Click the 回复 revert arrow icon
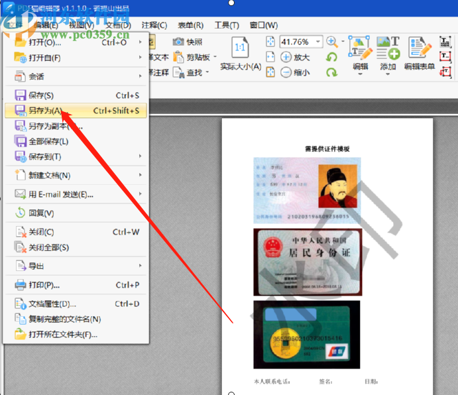This screenshot has width=458, height=395. pos(21,213)
